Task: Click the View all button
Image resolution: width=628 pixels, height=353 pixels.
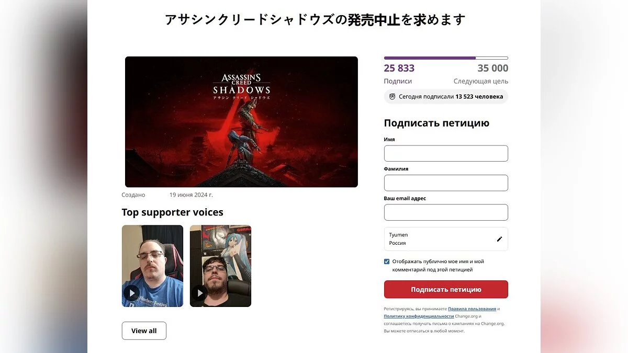Action: point(144,331)
